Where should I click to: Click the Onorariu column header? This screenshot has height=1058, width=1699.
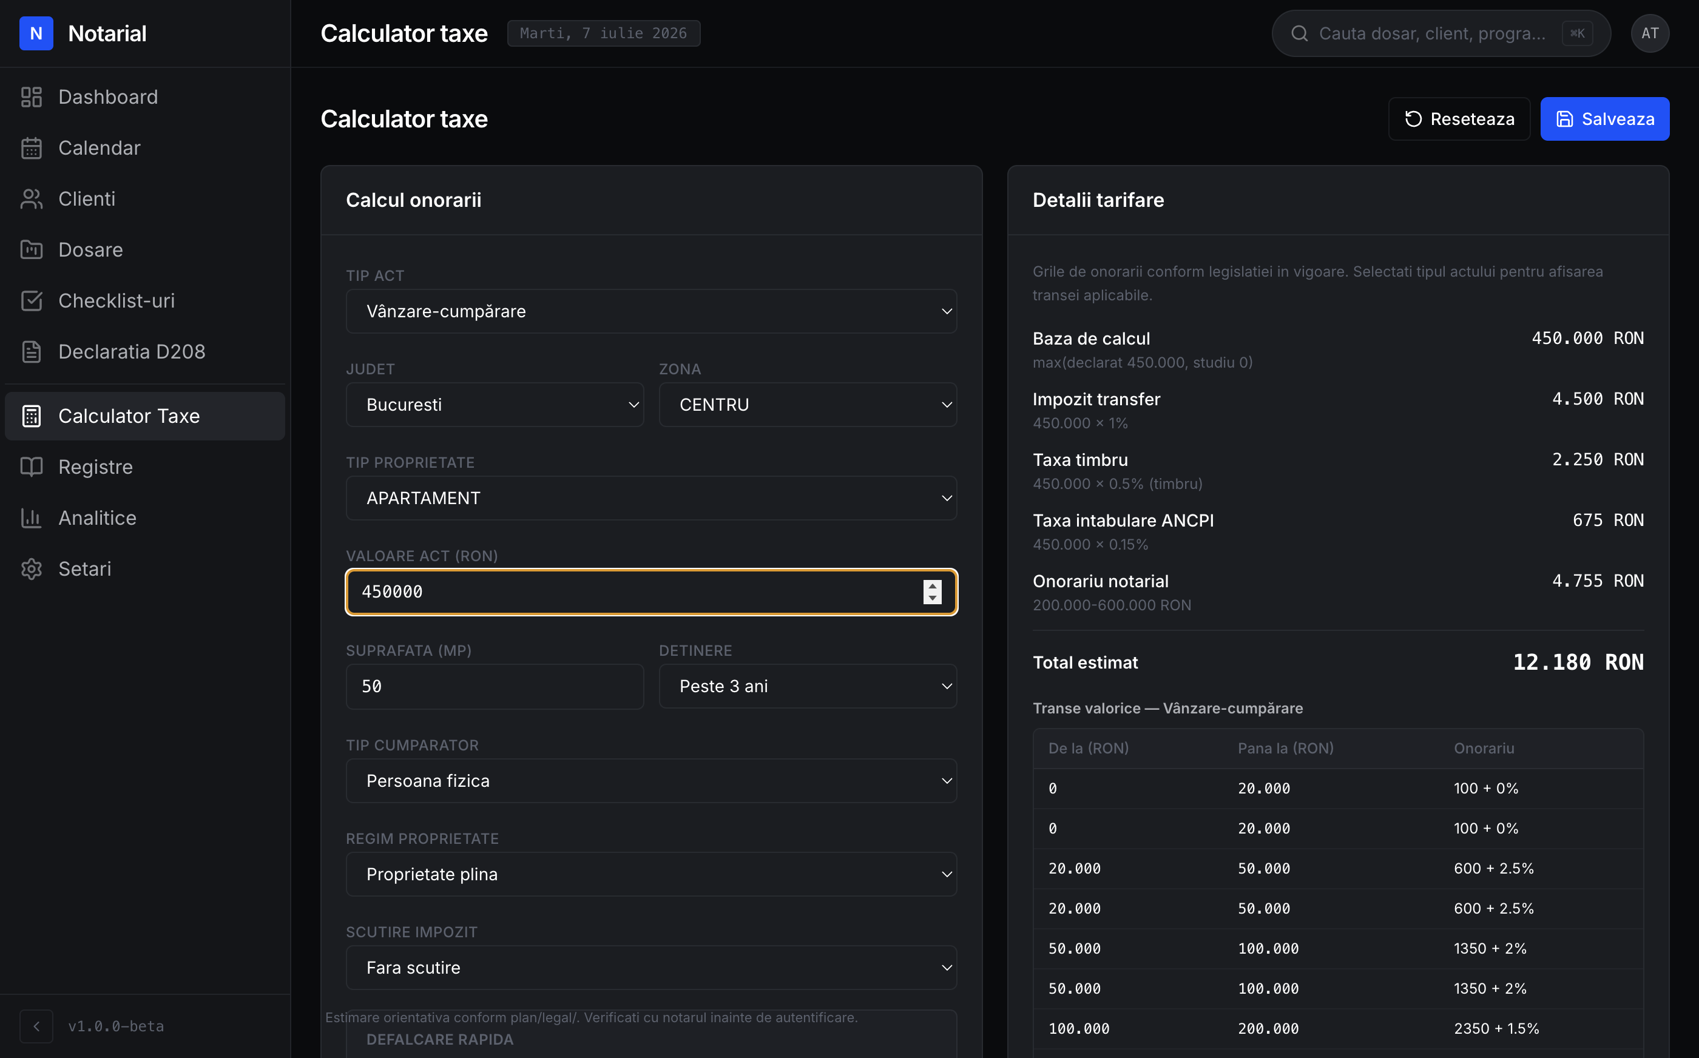coord(1484,748)
